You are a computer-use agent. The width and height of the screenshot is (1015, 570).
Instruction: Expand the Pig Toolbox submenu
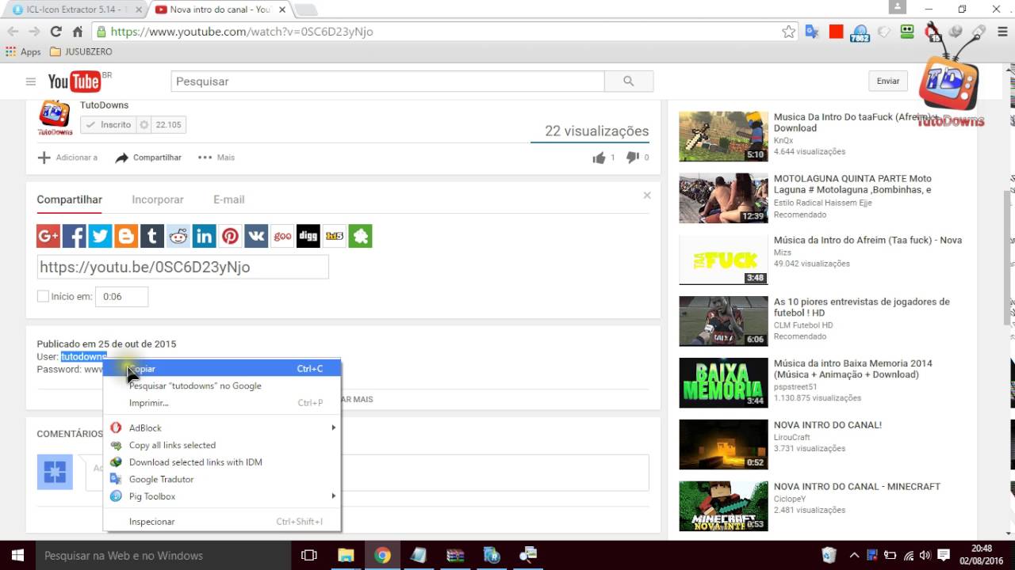(x=222, y=496)
